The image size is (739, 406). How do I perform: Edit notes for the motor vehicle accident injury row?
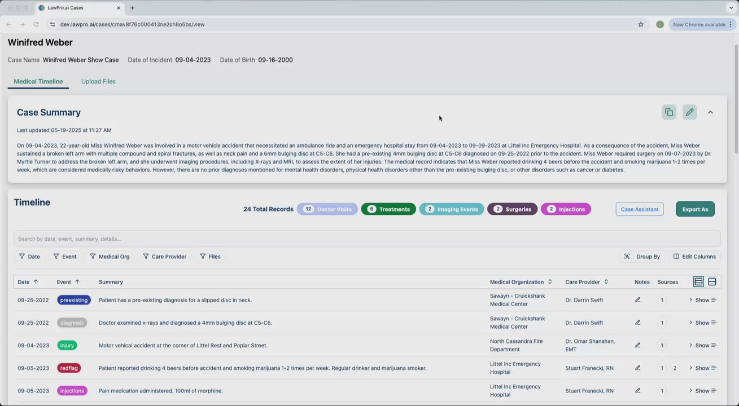pos(637,345)
